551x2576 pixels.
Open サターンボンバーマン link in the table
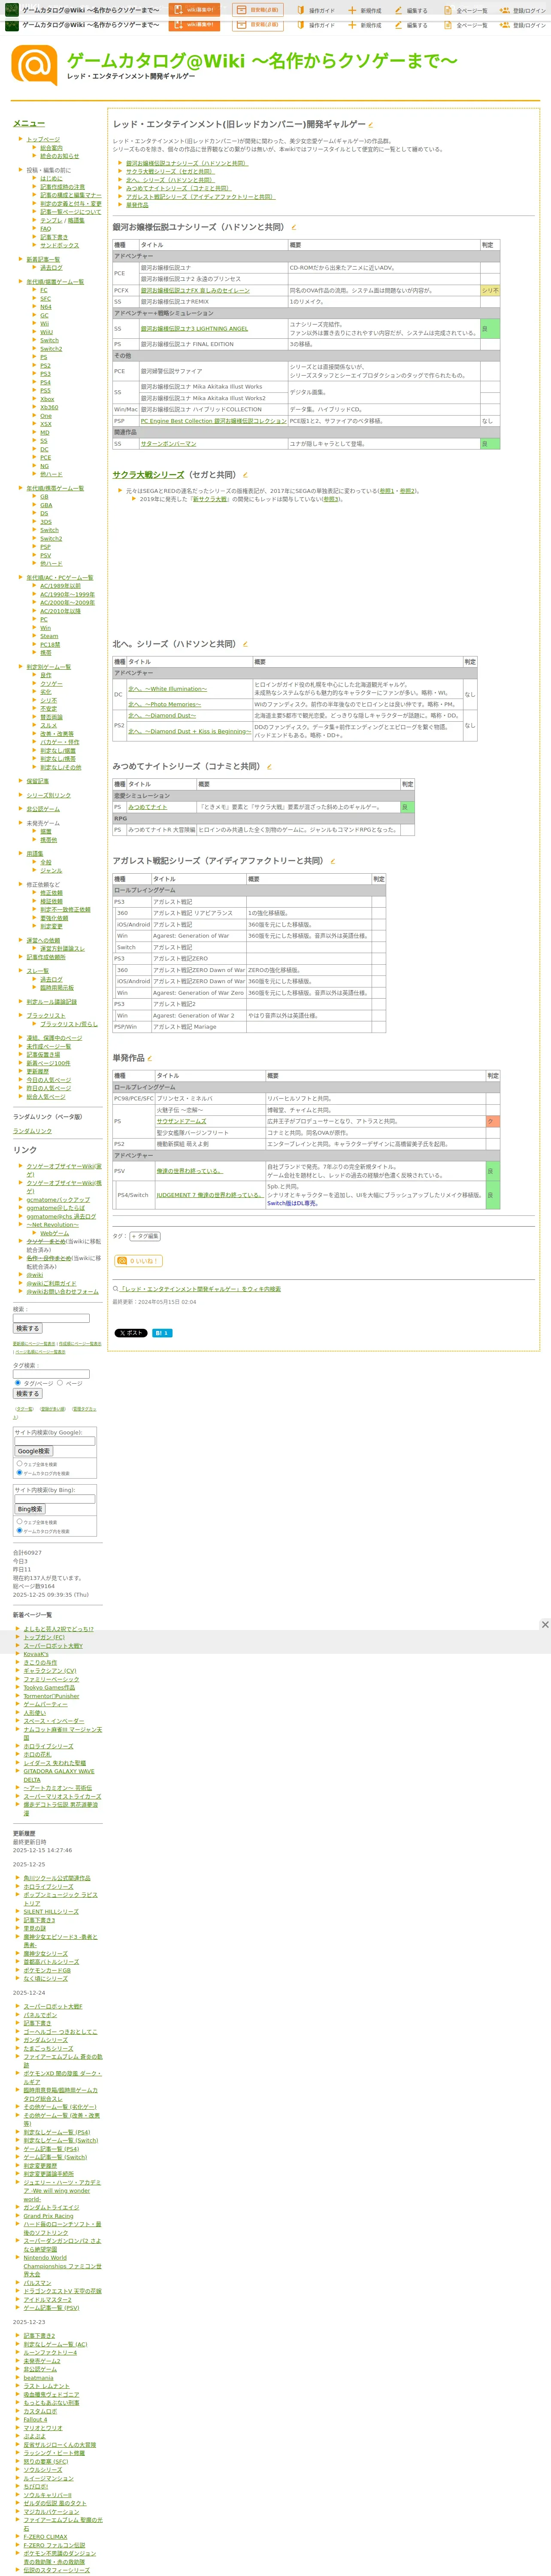tap(168, 444)
